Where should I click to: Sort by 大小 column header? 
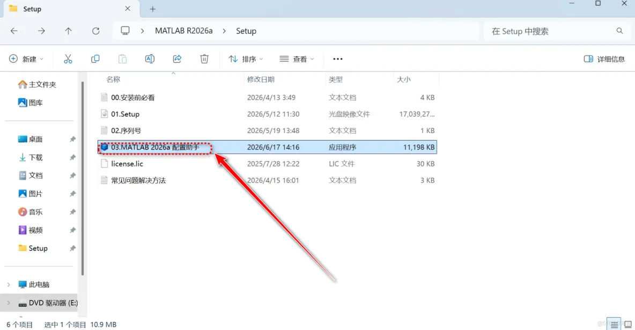tap(404, 79)
